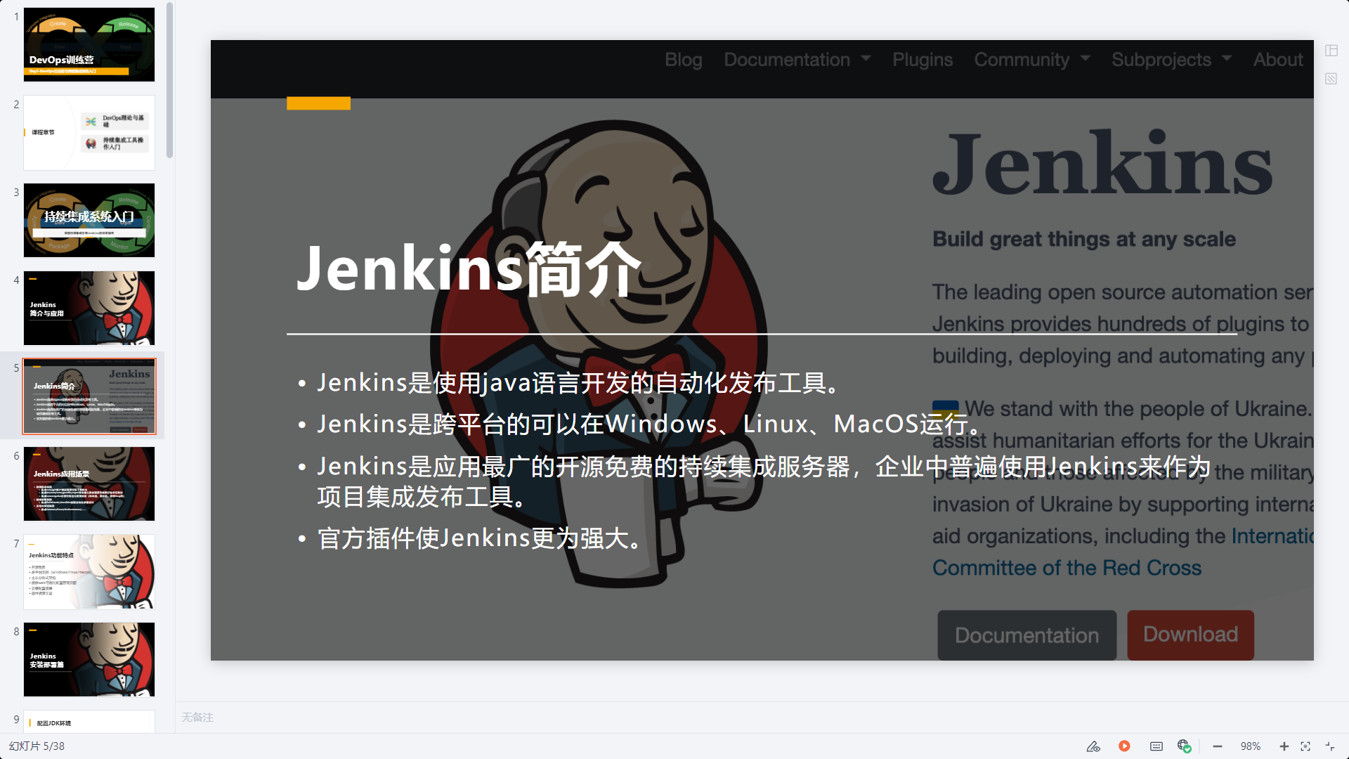Click the globe with green check icon
Viewport: 1349px width, 759px height.
pos(1185,746)
